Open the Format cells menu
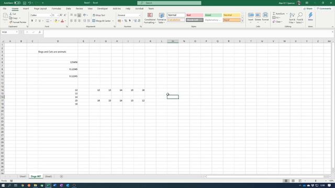The width and height of the screenshot is (335, 188). tap(265, 18)
